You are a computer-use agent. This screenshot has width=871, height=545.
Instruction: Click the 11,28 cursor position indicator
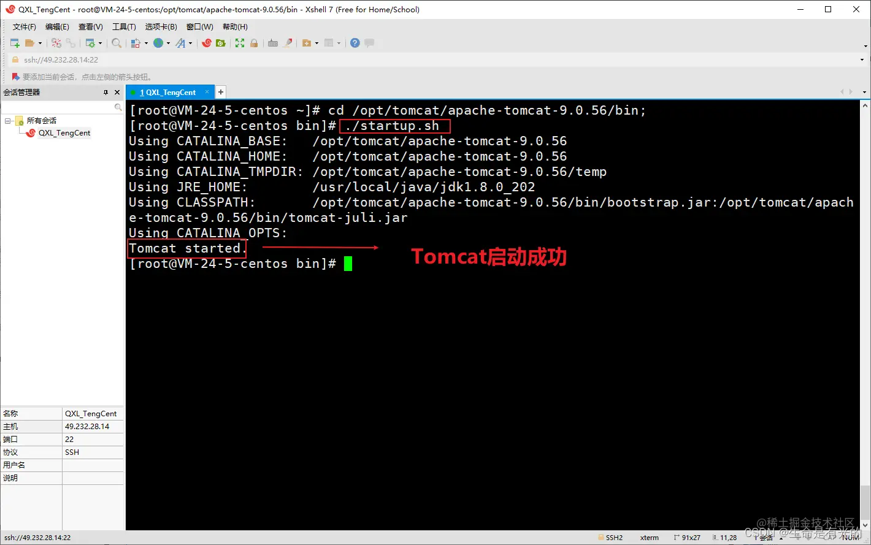coord(725,538)
